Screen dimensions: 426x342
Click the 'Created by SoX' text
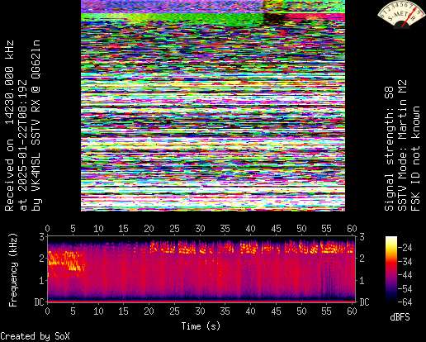click(35, 336)
